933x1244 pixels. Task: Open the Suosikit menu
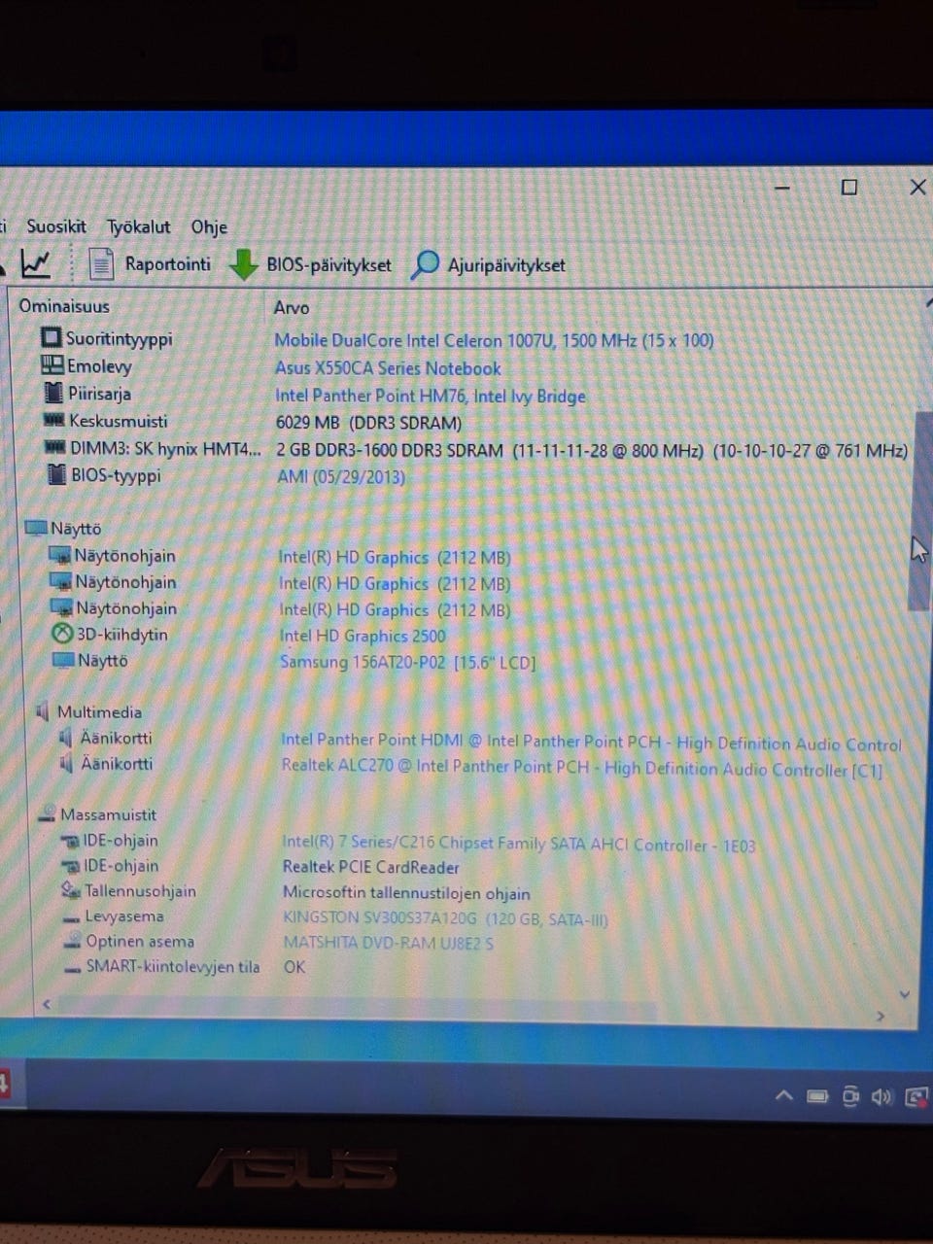[x=56, y=226]
